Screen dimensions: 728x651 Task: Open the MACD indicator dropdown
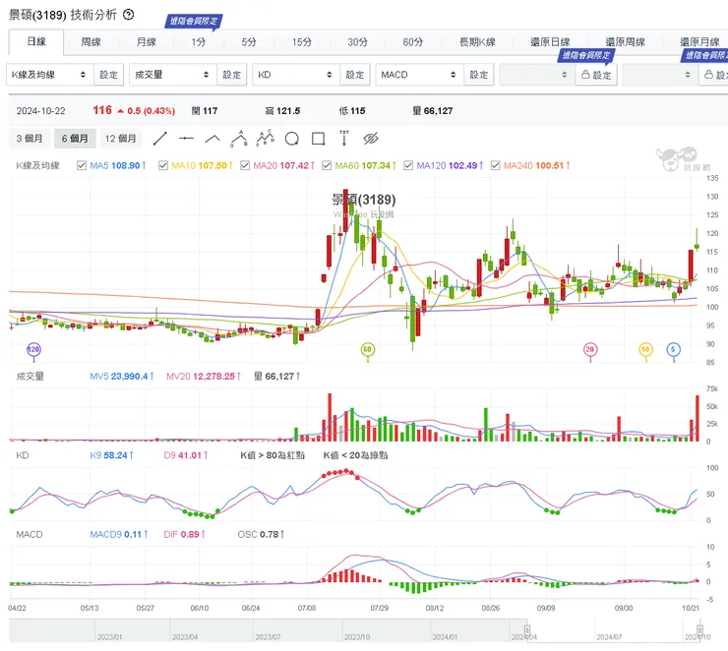coord(420,75)
